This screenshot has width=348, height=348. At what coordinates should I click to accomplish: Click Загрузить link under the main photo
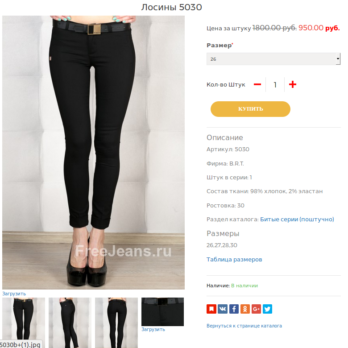coord(14,294)
